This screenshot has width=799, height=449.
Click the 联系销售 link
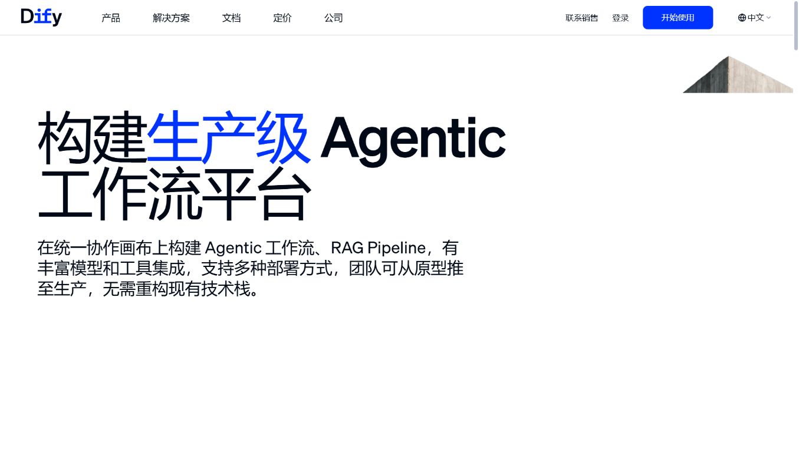click(581, 18)
